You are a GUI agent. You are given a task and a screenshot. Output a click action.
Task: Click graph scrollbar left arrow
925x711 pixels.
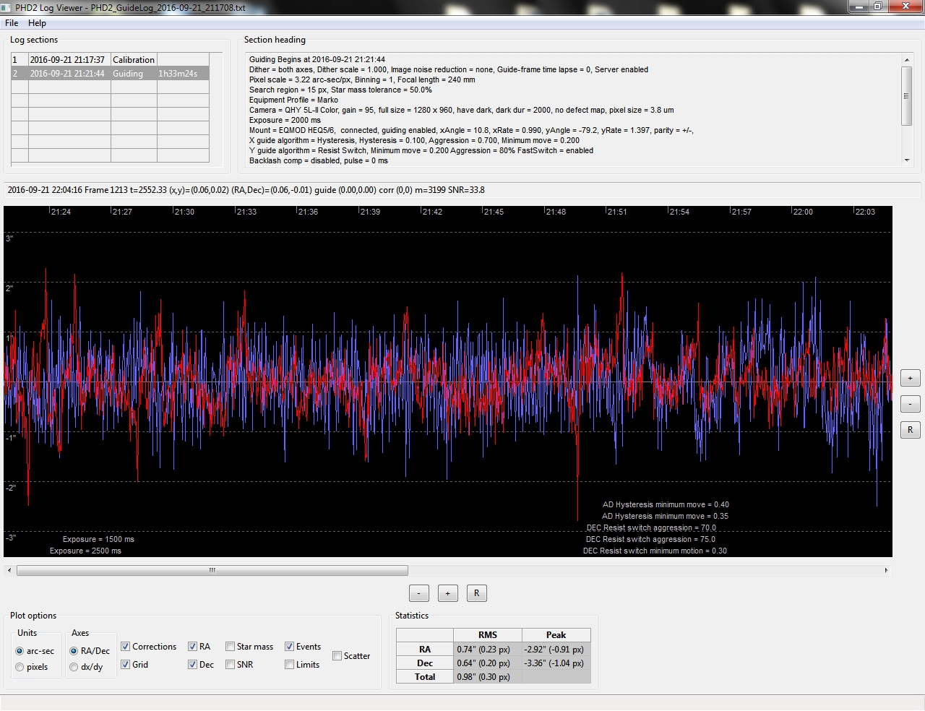point(9,571)
